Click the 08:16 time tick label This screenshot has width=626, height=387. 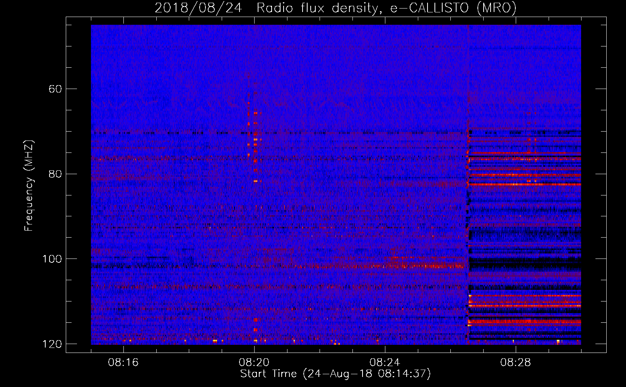123,363
